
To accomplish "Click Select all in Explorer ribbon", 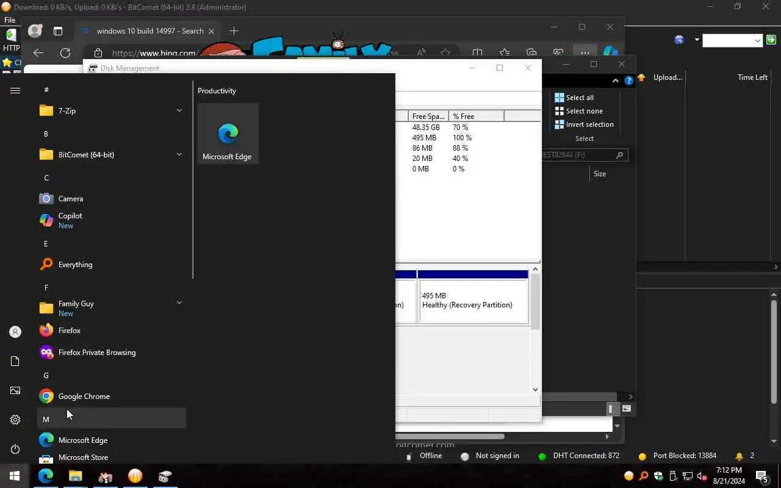I will tap(574, 98).
